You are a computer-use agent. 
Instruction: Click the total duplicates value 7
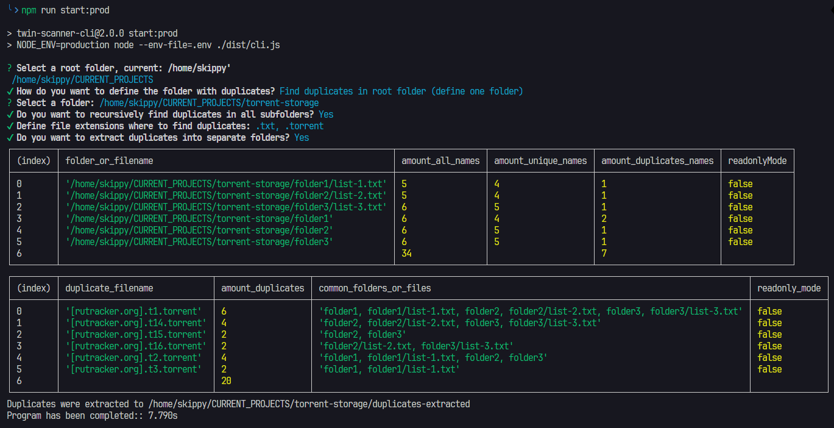pos(604,254)
